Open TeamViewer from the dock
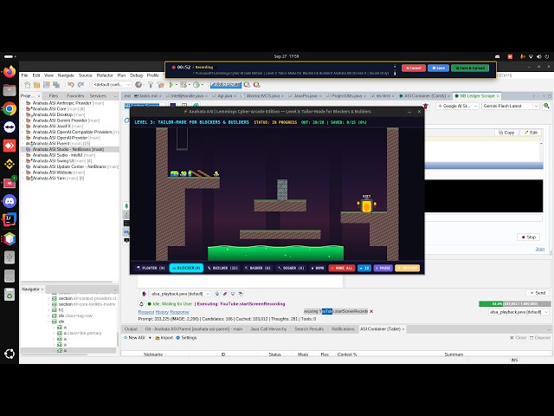Image resolution: width=554 pixels, height=416 pixels. click(10, 127)
